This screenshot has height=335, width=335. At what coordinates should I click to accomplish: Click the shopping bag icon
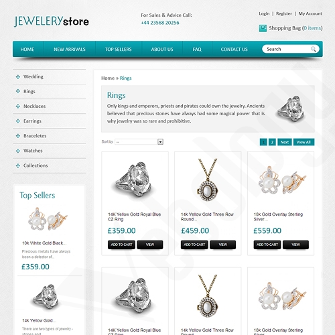263,28
